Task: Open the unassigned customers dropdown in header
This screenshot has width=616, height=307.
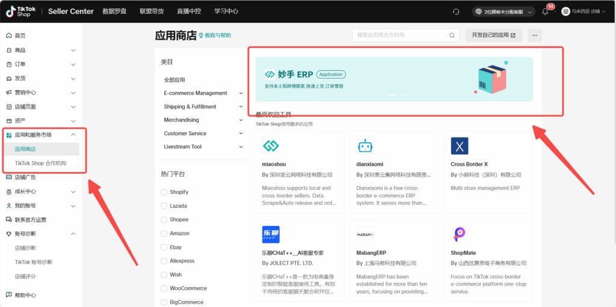Action: pos(504,12)
